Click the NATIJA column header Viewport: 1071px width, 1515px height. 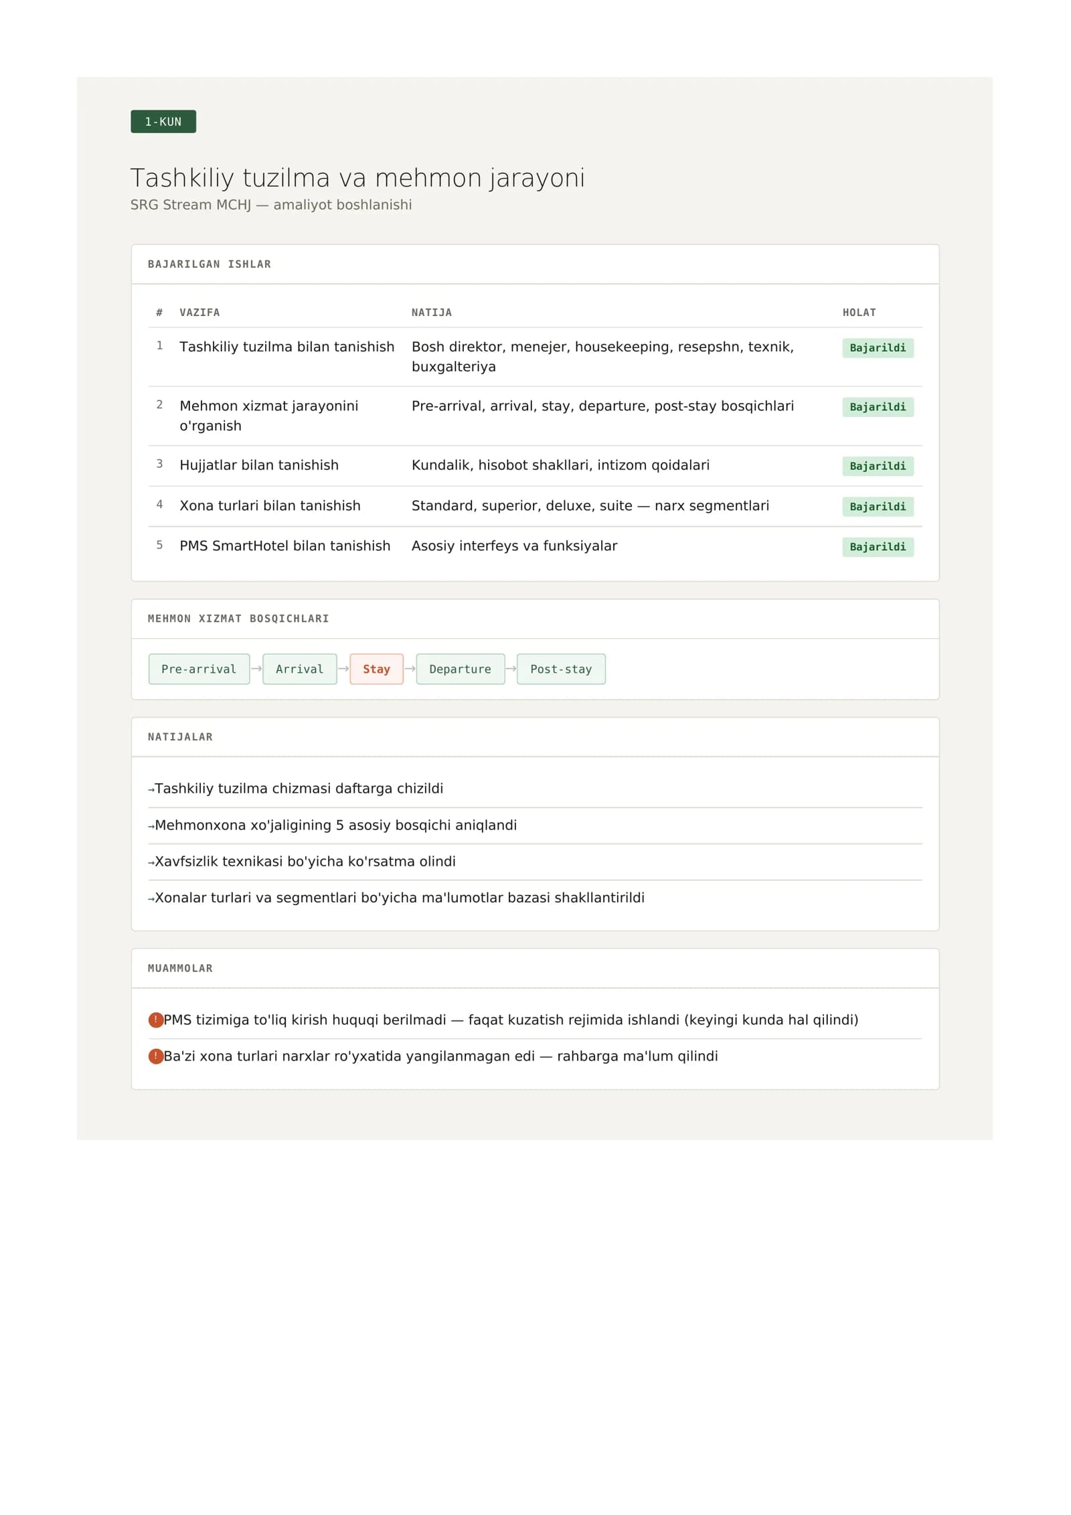pos(432,312)
